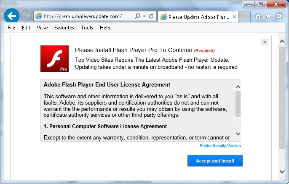Click the Accept and Install button

[x=215, y=161]
